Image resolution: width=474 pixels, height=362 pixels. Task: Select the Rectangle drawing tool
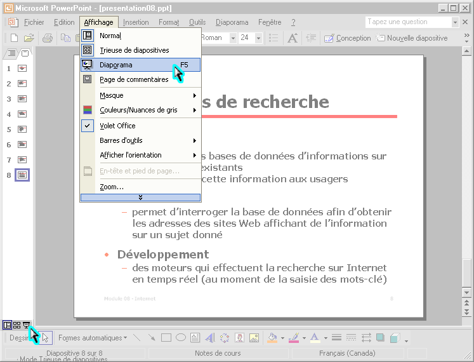[166, 338]
